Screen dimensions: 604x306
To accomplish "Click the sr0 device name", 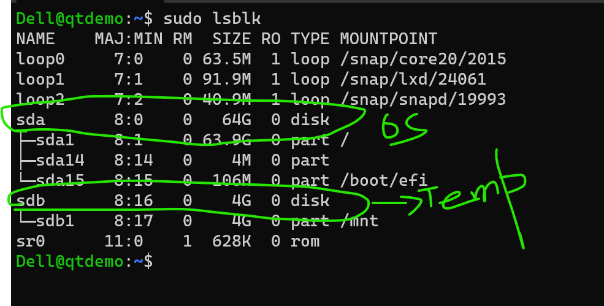I will [31, 241].
